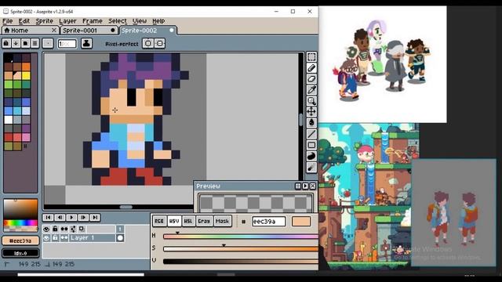The height and width of the screenshot is (282, 502).
Task: Click the H hue slider
Action: click(x=241, y=237)
